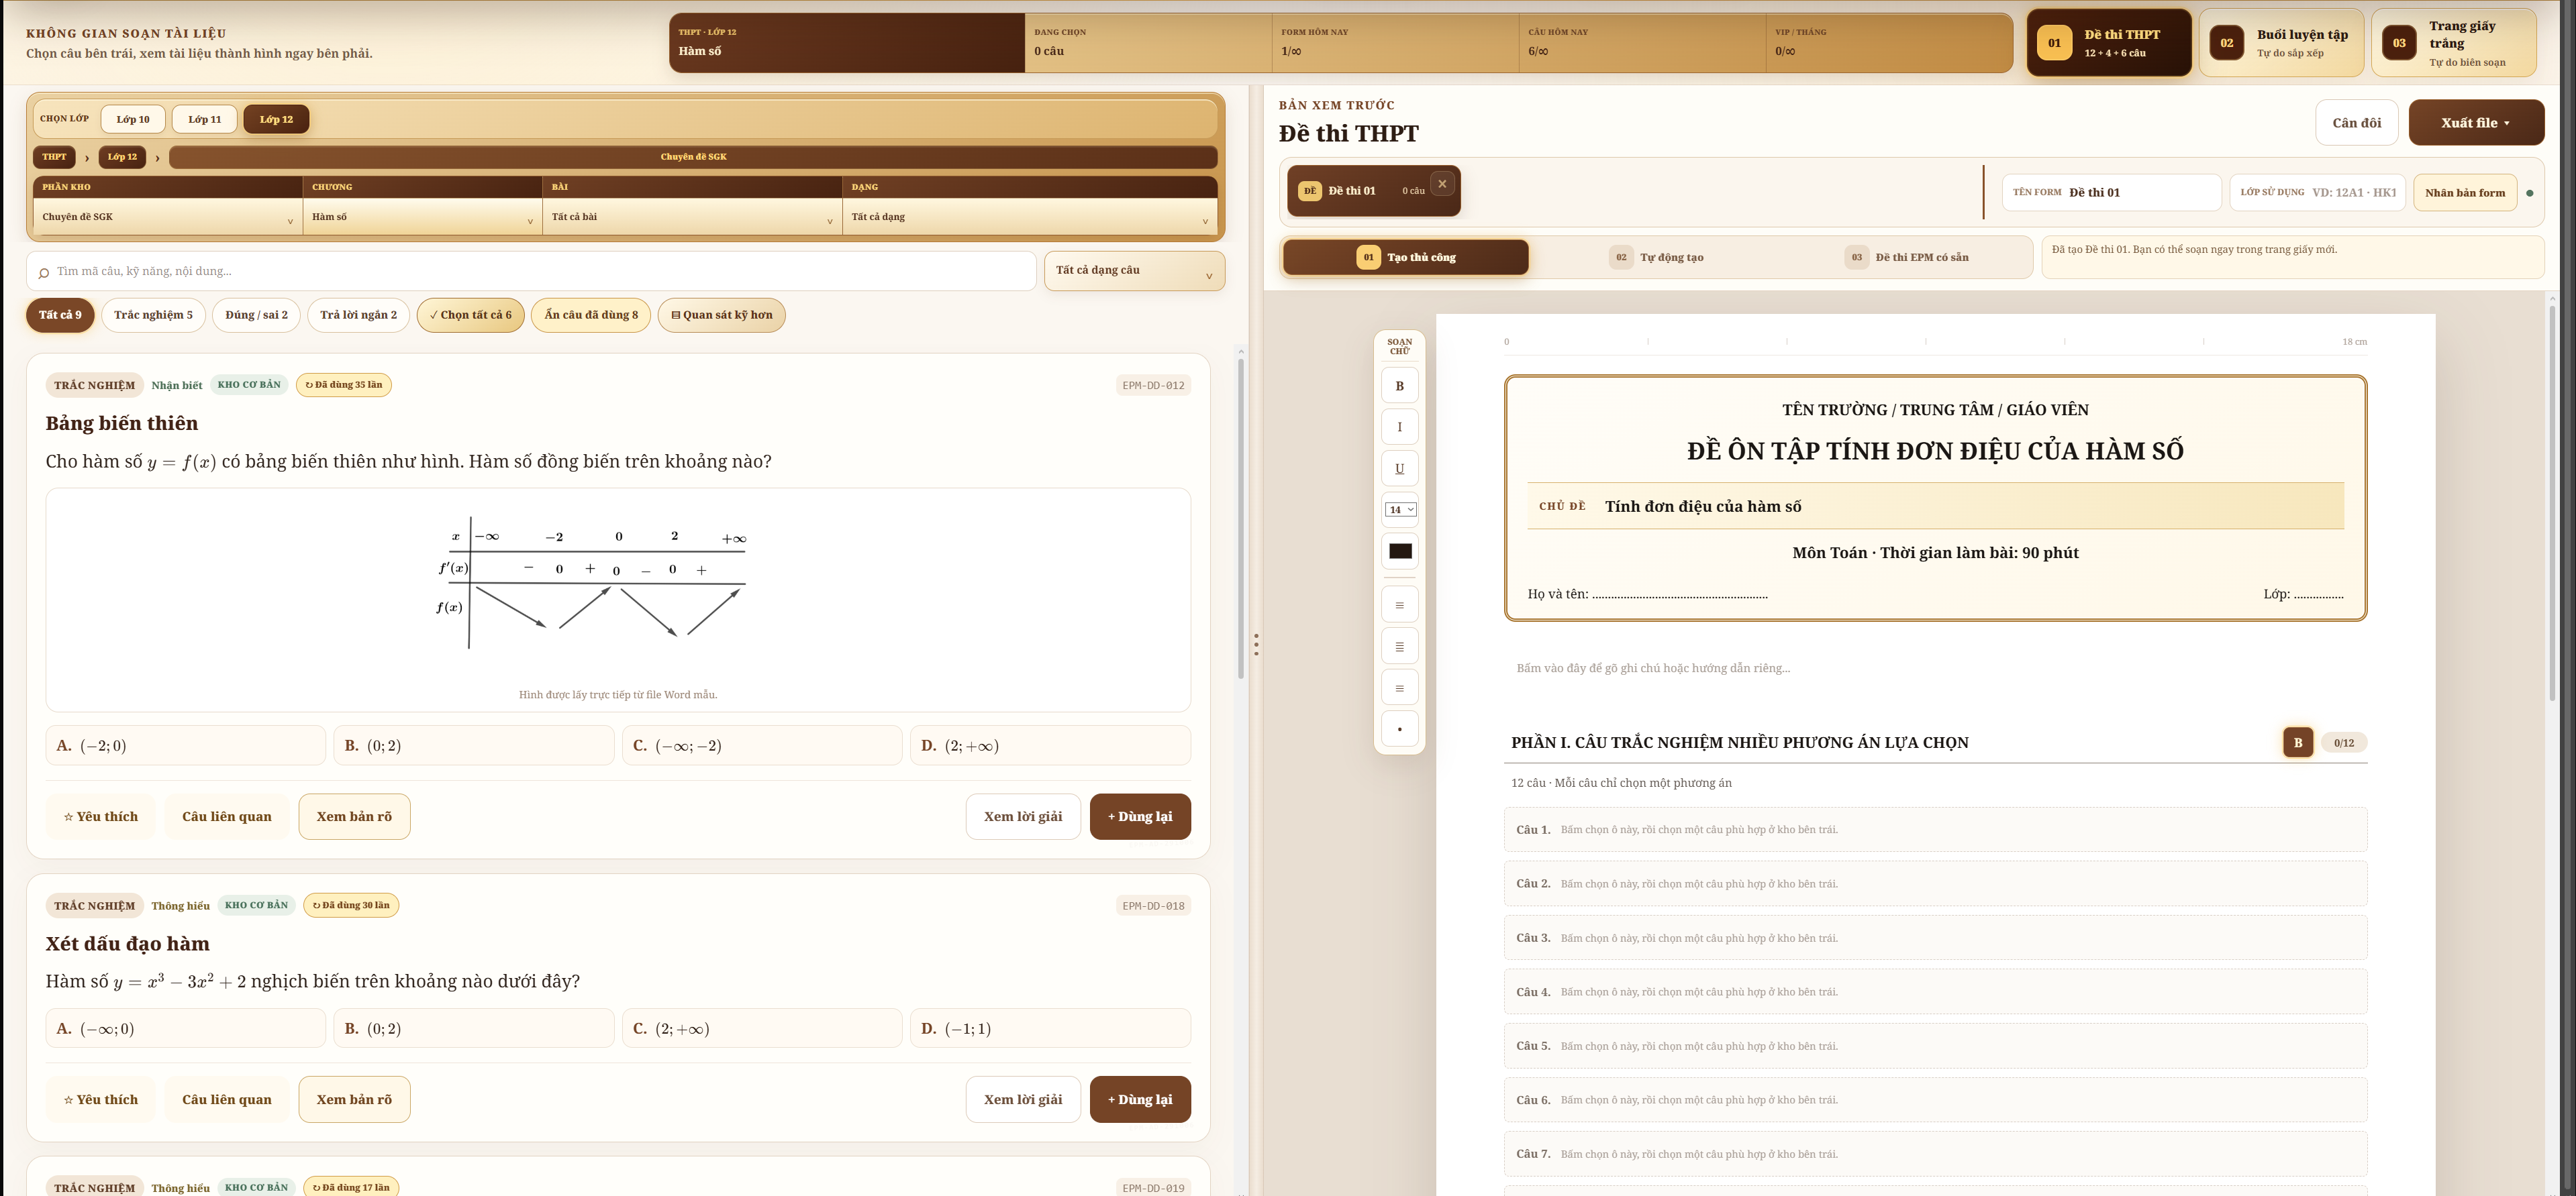This screenshot has width=2576, height=1196.
Task: Click the B badge beside the PHẦN I heading
Action: (x=2297, y=743)
